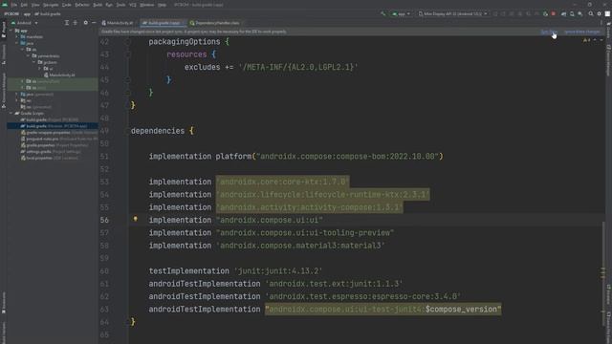Select gradle.properties in tree
Screen dimensions: 612x344
[x=55, y=145]
